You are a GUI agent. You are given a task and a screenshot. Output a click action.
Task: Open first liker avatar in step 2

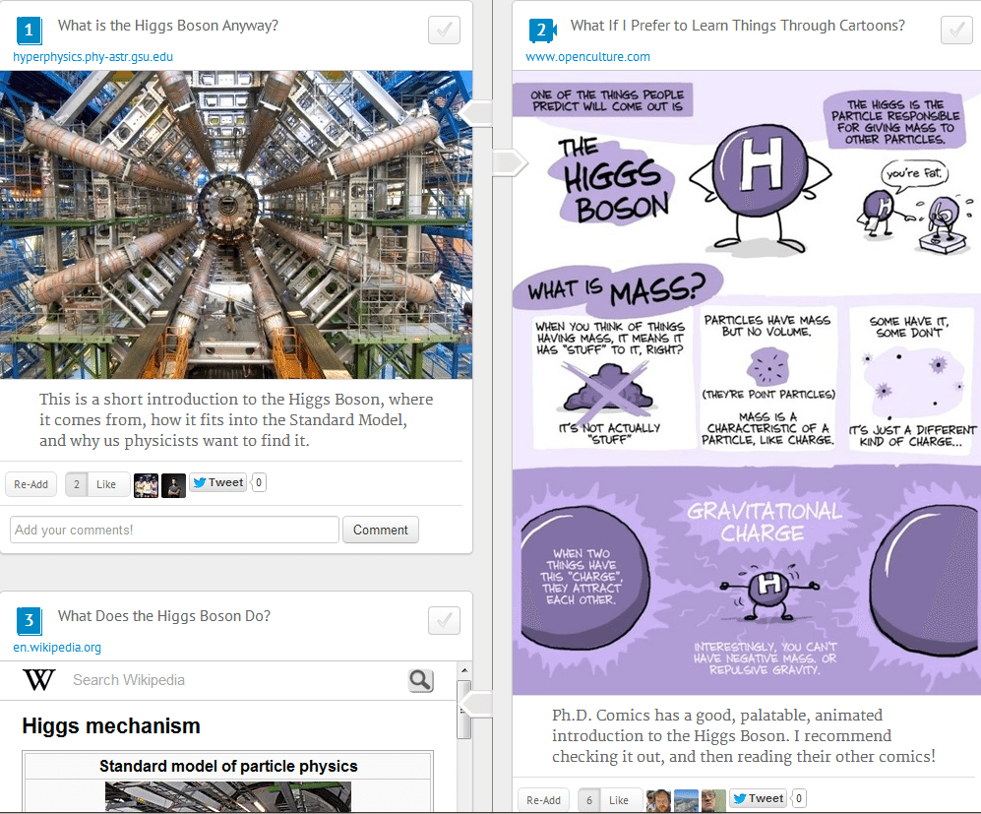click(x=658, y=801)
